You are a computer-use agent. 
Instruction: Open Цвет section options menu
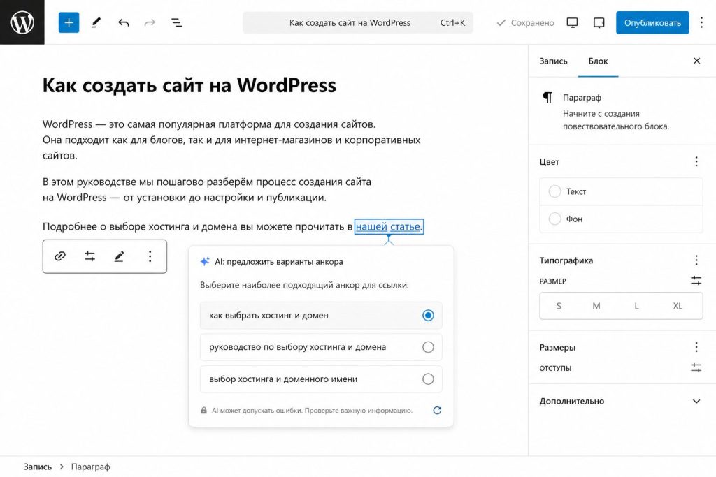pos(696,161)
